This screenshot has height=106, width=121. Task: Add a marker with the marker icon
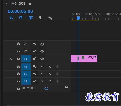coord(40,18)
